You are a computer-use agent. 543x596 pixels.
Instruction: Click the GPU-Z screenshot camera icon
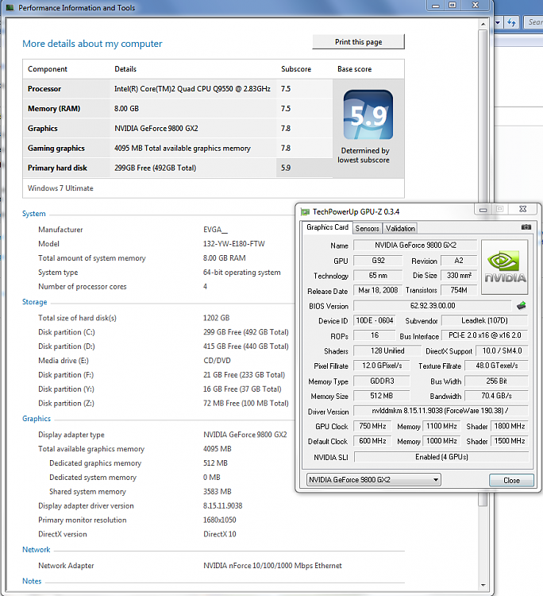tap(526, 227)
